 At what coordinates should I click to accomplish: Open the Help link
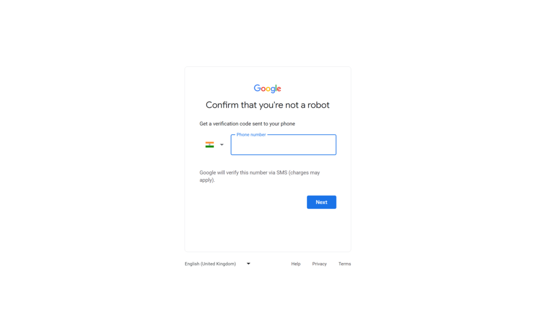coord(296,264)
